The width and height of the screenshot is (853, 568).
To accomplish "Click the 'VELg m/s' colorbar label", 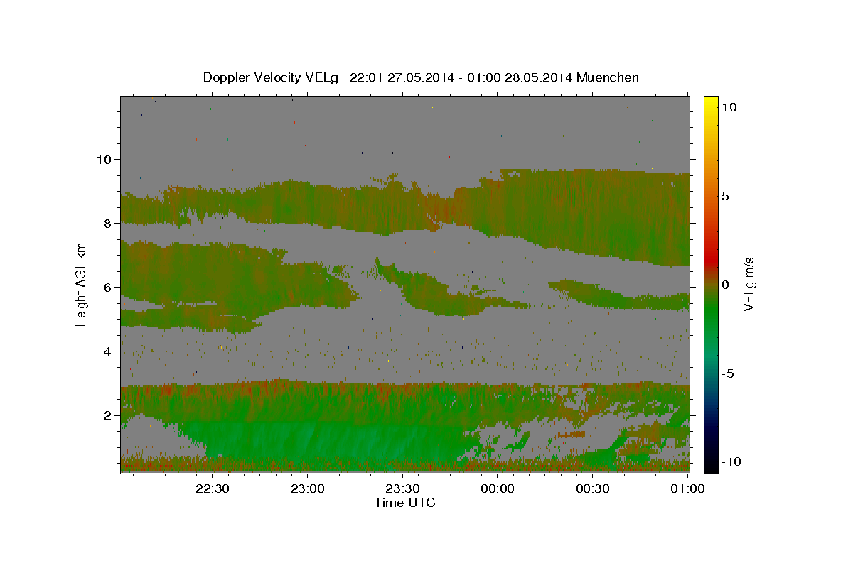I will (x=749, y=284).
